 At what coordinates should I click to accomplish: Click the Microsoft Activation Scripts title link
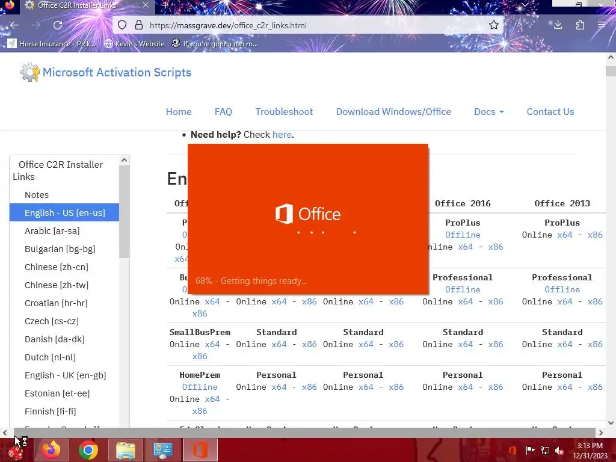[117, 72]
